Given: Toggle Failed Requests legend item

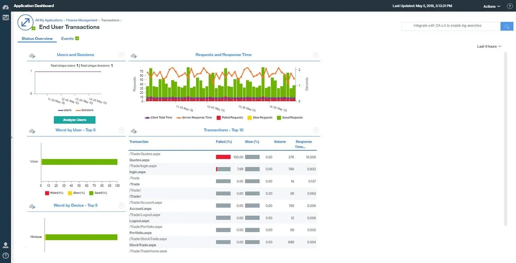Looking at the screenshot, I should pyautogui.click(x=230, y=118).
